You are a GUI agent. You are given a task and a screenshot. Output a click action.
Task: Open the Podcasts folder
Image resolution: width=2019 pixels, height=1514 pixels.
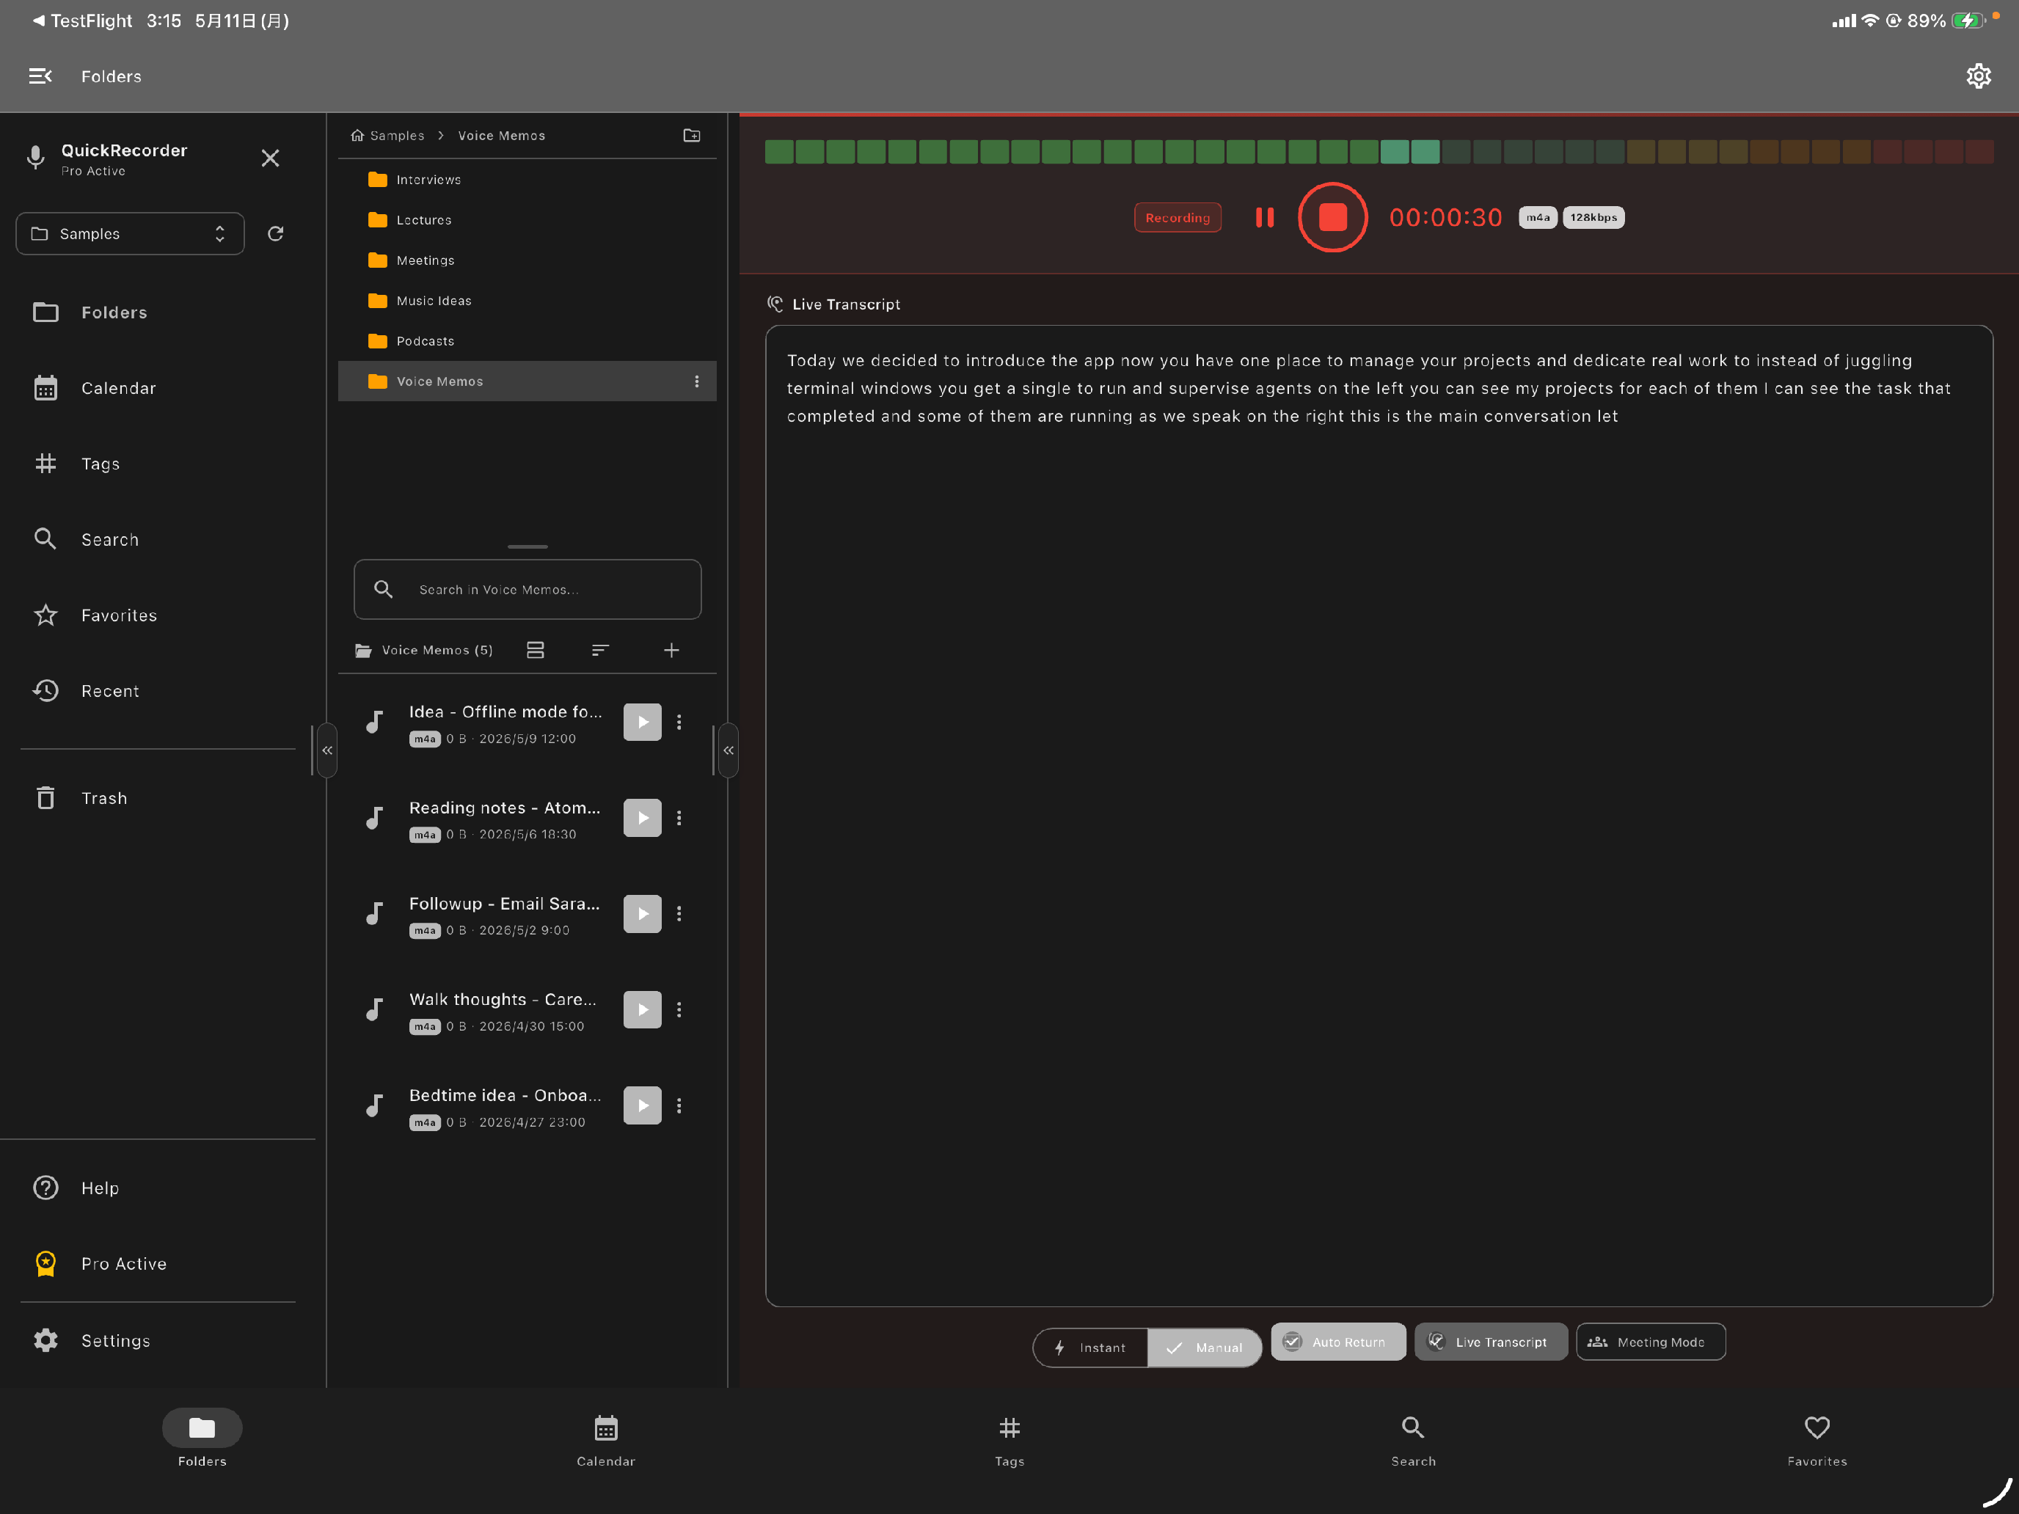[x=527, y=340]
